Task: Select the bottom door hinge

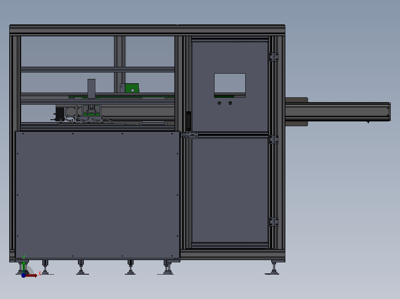Action: click(274, 222)
